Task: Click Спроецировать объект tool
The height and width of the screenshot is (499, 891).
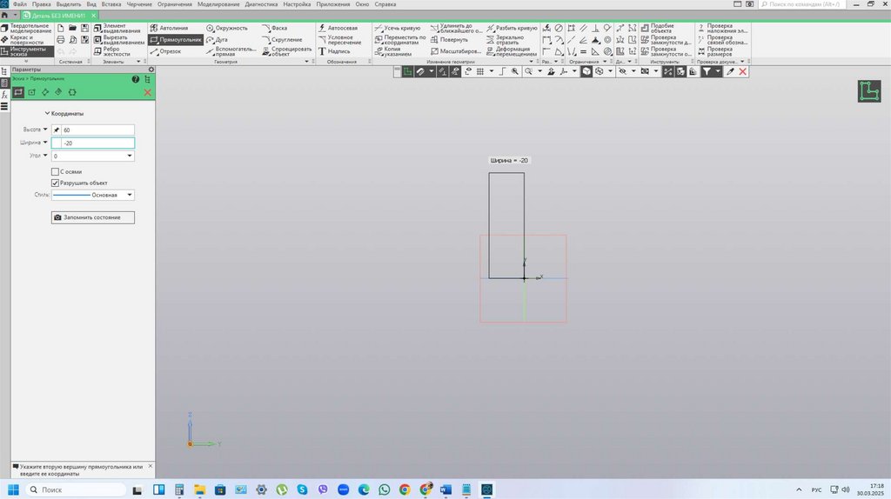Action: [287, 51]
